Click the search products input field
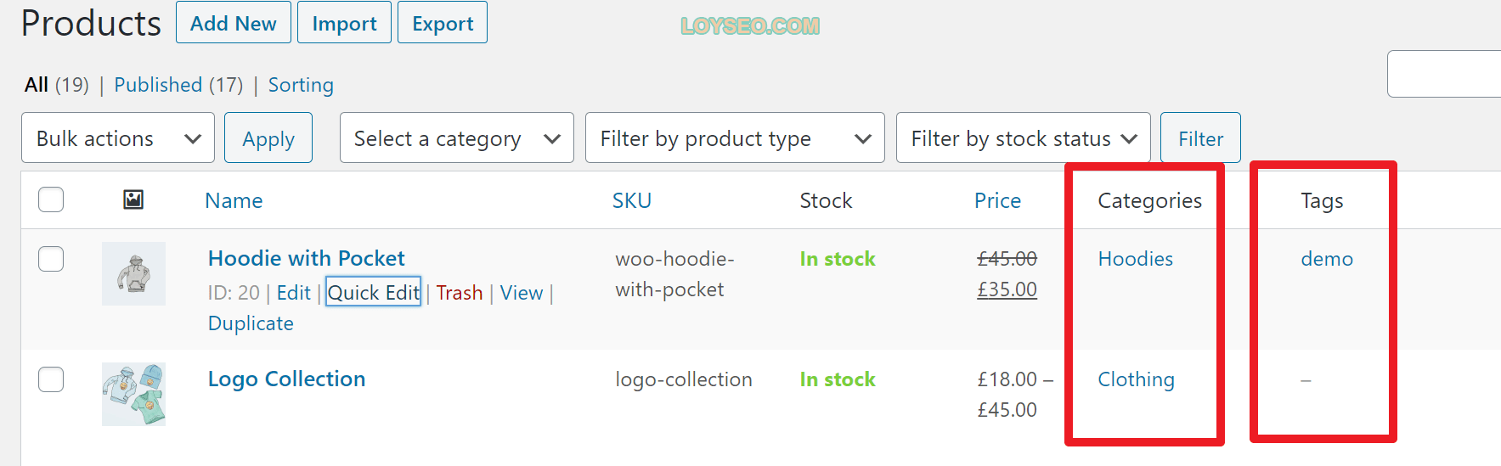This screenshot has width=1501, height=466. pyautogui.click(x=1444, y=74)
